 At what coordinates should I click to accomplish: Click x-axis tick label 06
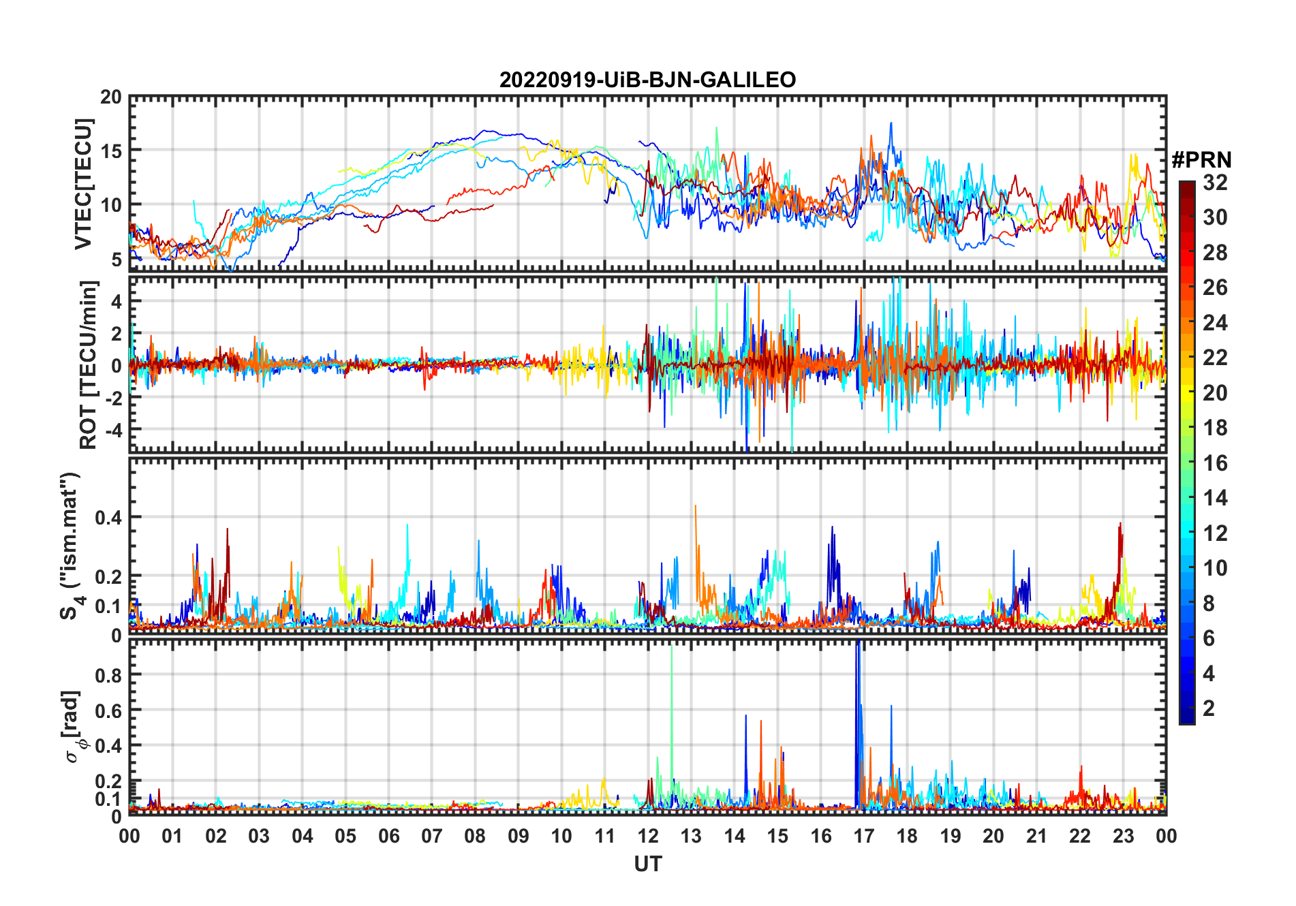point(389,836)
